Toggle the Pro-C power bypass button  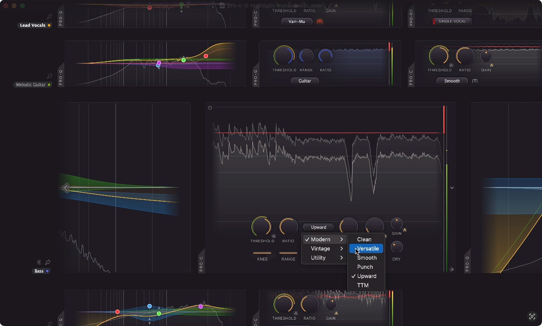click(210, 108)
